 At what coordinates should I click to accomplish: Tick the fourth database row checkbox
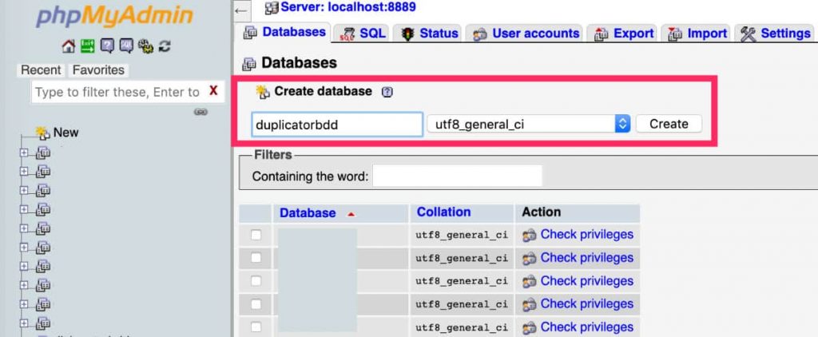[256, 303]
